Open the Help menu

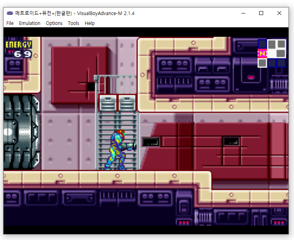click(89, 23)
